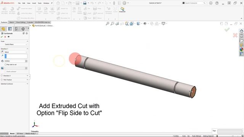The width and height of the screenshot is (244, 137).
Task: Collapse the Direction 1 section
Action: point(27,49)
